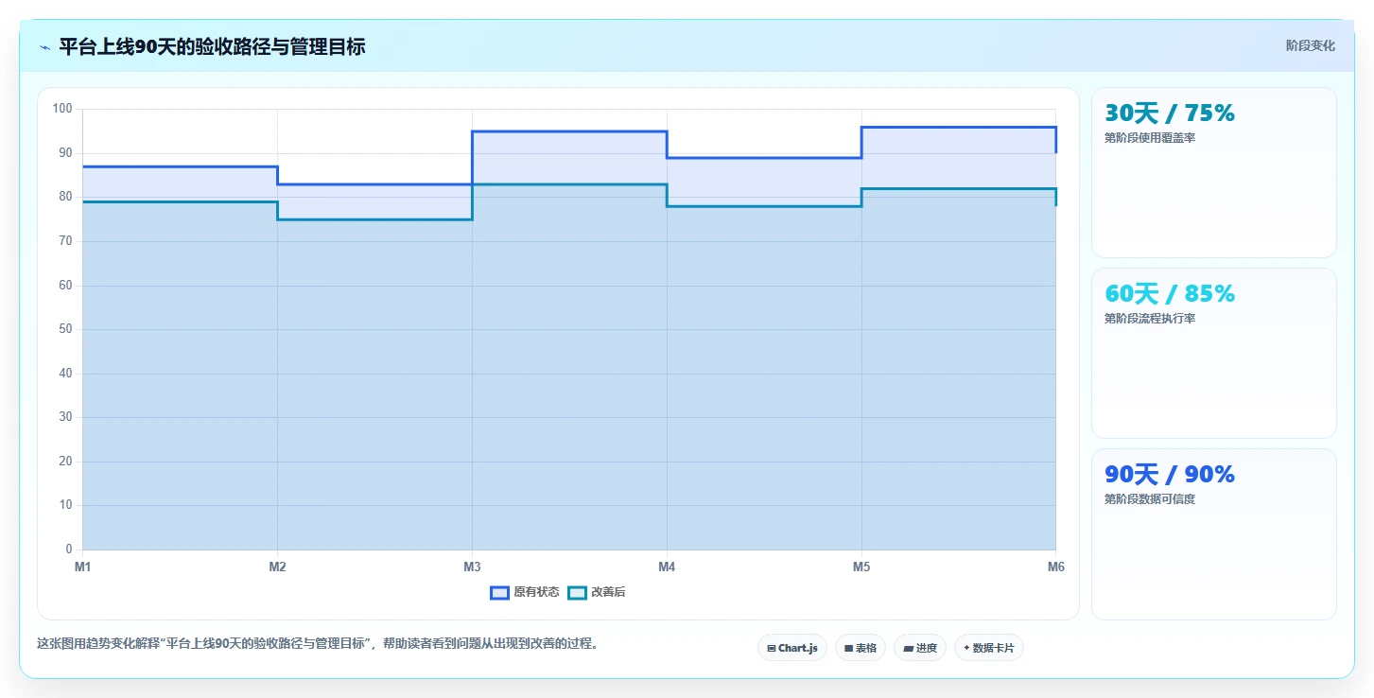Click the 进度 tag chip
Screen dimensions: 1374x698
pyautogui.click(x=919, y=648)
